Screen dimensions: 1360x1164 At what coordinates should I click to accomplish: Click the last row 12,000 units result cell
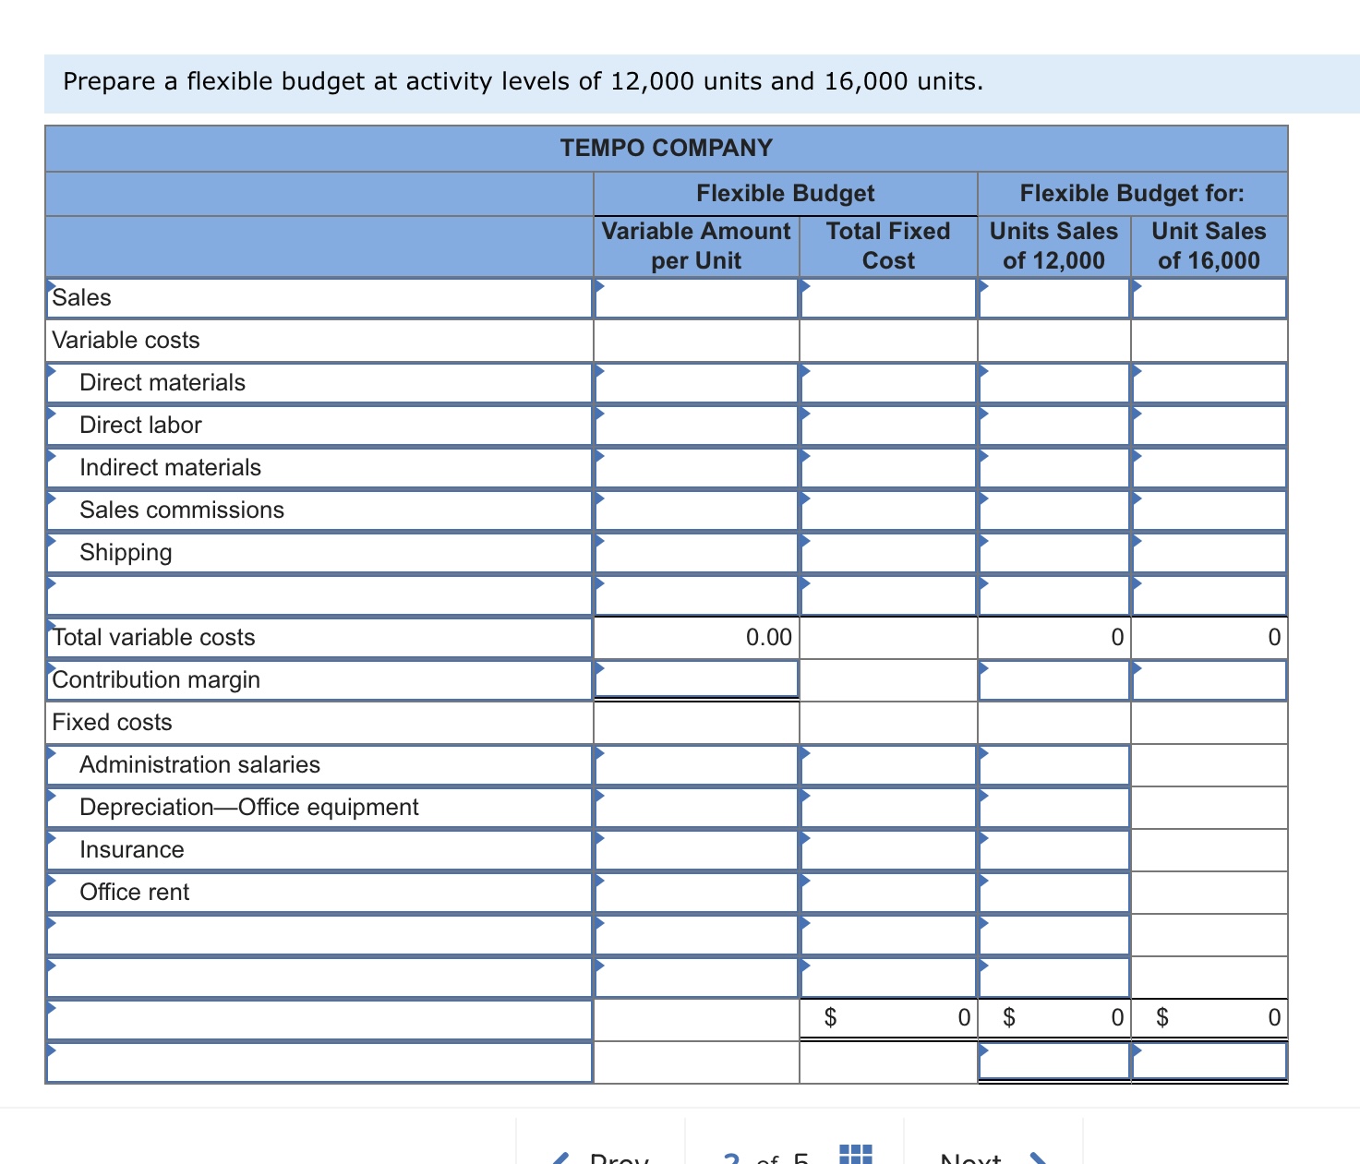click(1054, 1062)
